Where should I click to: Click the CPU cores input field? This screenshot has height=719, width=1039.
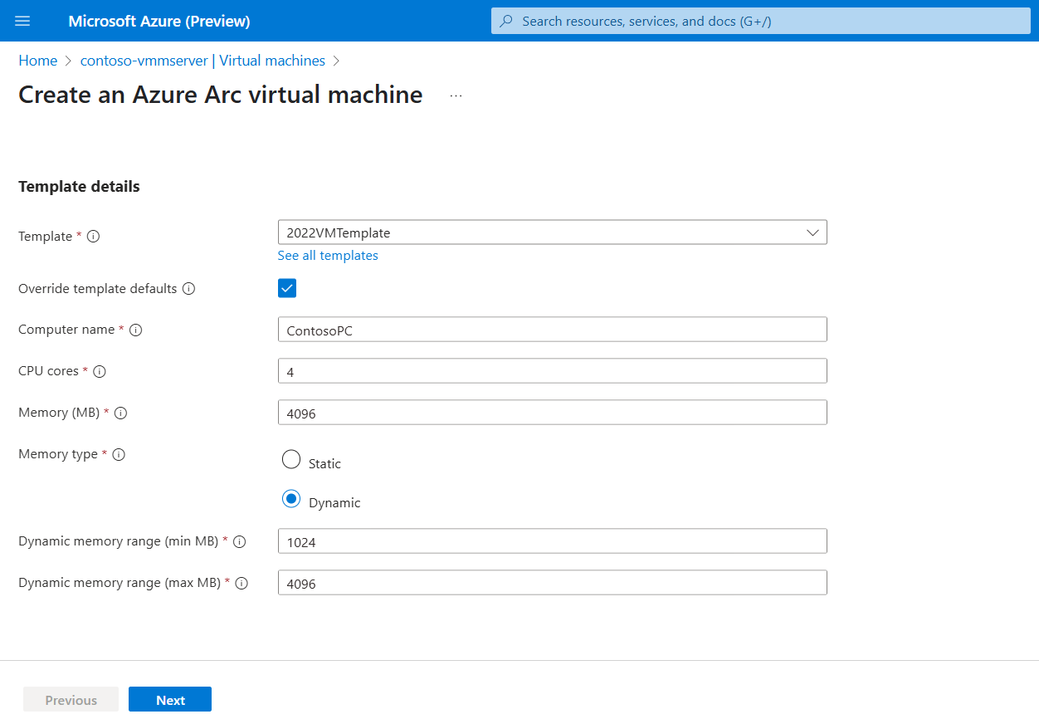click(x=553, y=371)
